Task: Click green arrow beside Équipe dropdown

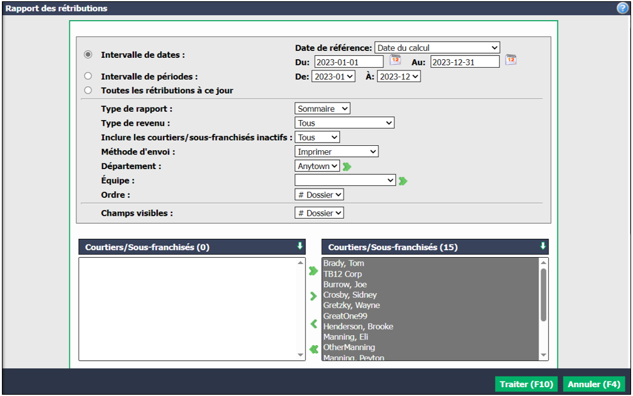Action: tap(403, 181)
